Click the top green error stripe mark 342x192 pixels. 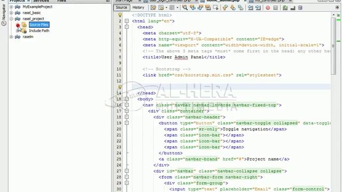tap(338, 20)
